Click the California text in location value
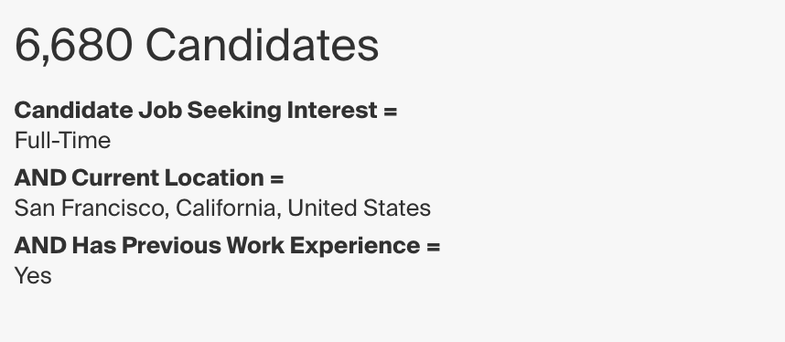This screenshot has height=342, width=785. point(225,208)
